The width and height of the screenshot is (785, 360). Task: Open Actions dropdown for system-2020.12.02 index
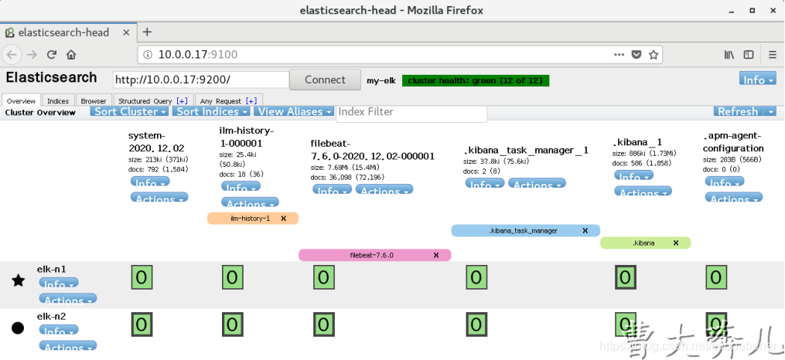point(159,198)
